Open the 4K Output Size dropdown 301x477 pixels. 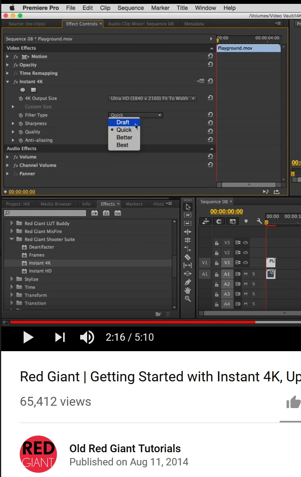152,98
